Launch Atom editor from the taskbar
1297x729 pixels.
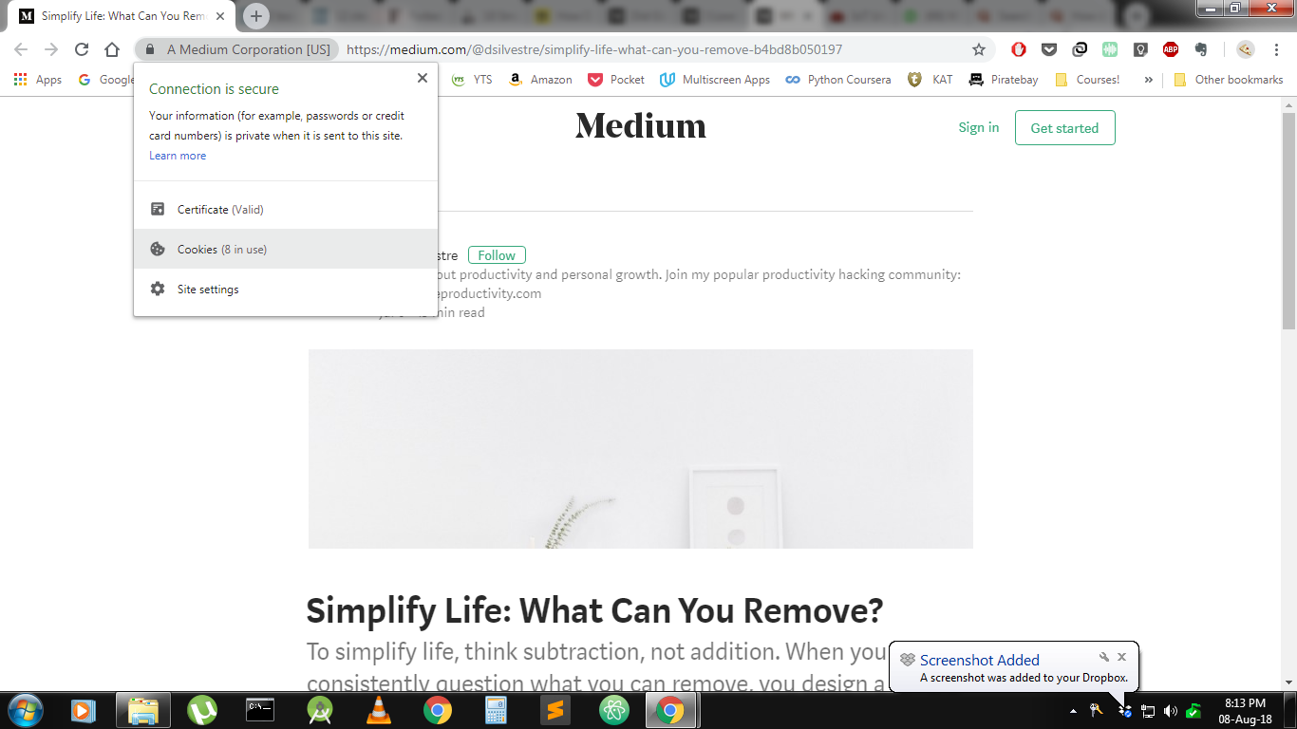point(613,710)
